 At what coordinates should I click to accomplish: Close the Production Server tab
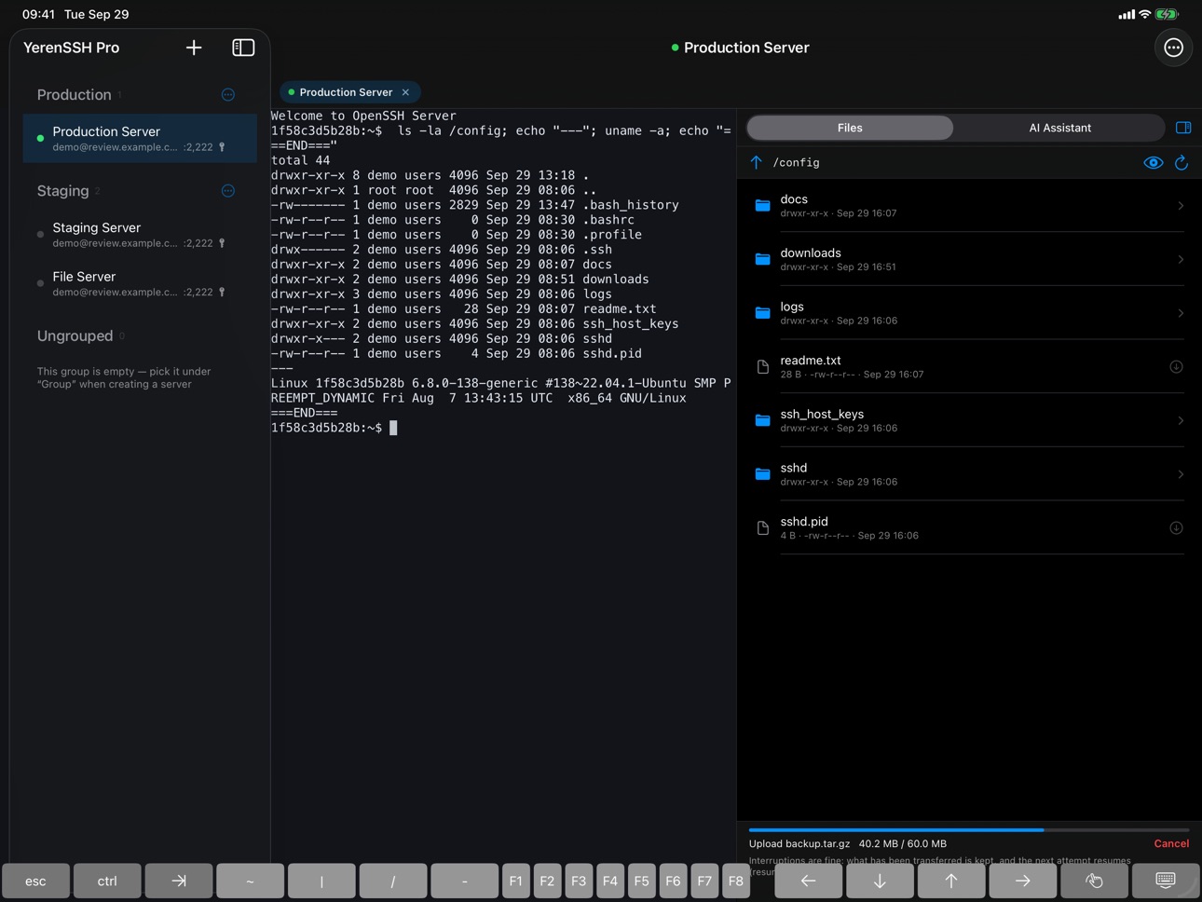(405, 92)
